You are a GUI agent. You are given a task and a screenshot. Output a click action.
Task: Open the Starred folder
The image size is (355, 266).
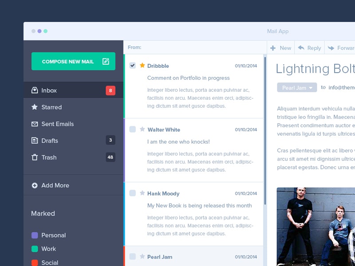pyautogui.click(x=73, y=107)
